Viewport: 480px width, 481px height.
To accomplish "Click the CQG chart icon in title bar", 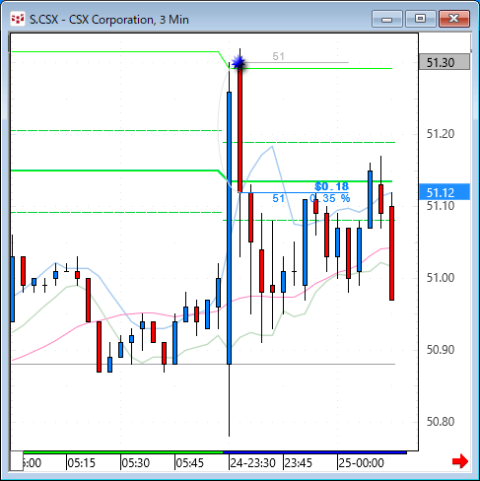I will coord(18,19).
